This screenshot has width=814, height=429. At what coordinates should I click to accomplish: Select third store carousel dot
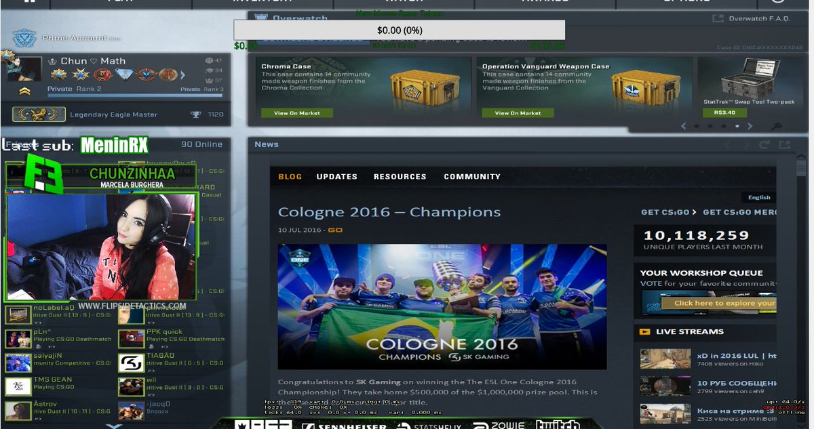(724, 126)
